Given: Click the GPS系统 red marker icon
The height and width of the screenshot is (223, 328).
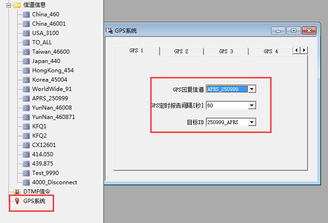Looking at the screenshot, I should coord(17,201).
